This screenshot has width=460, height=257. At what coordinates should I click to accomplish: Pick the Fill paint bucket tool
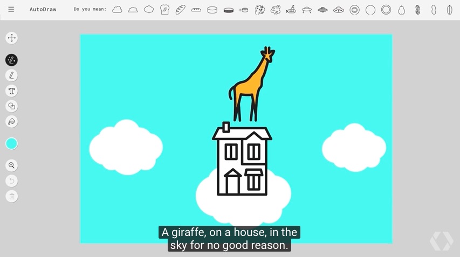tap(11, 121)
